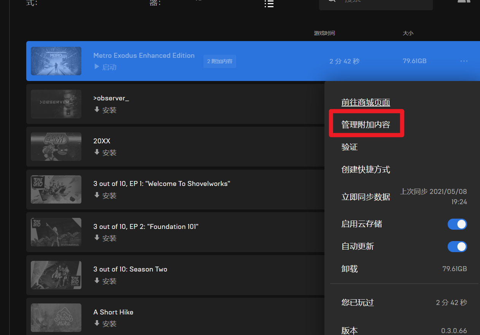Click the Metro Exodus Enhanced Edition title
Viewport: 480px width, 335px height.
tap(144, 56)
